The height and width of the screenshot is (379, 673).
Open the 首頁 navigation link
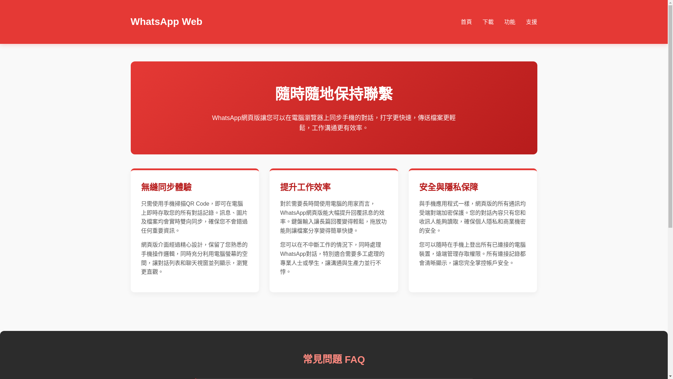coord(466,22)
